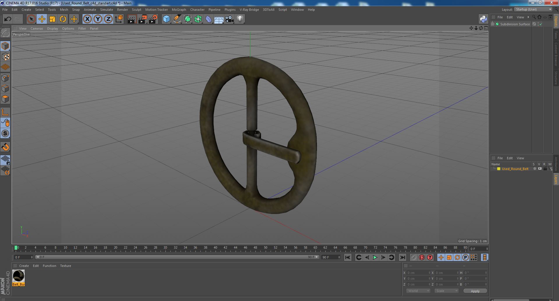The image size is (559, 301).
Task: Open the spline Pen tool
Action: [177, 19]
